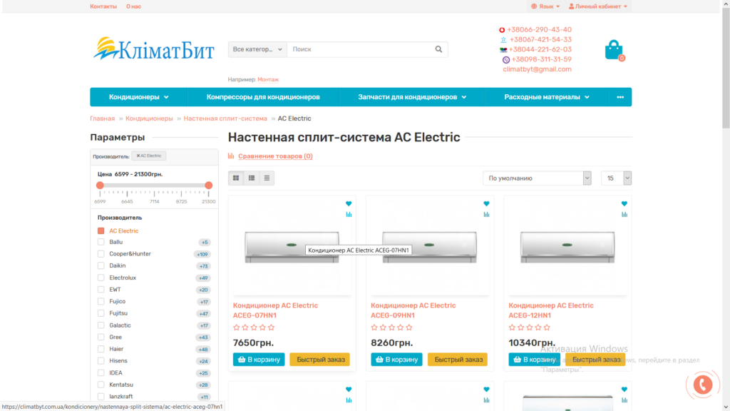Add ACEG-12HN1 to comparison chart icon

point(624,214)
